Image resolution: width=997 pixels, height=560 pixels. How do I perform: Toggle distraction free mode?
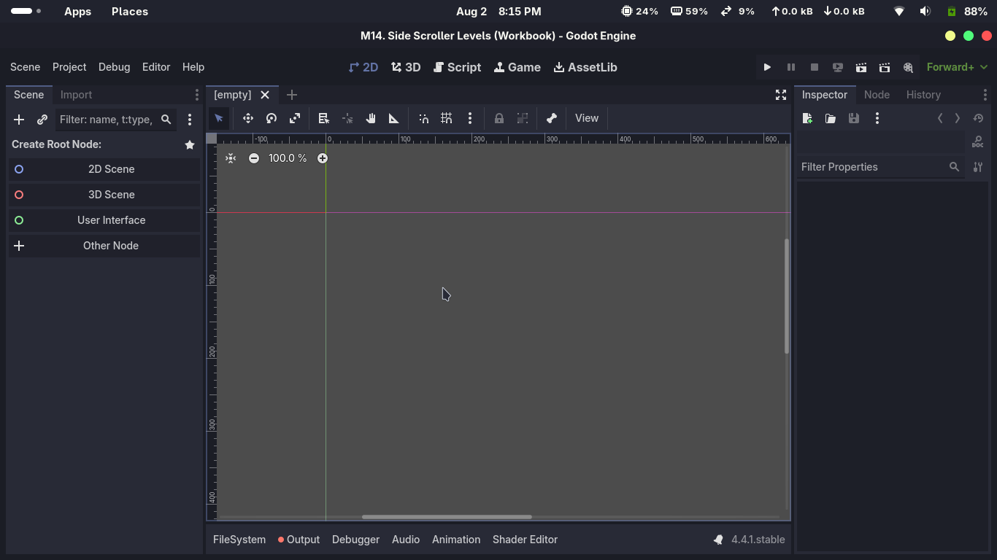[781, 95]
